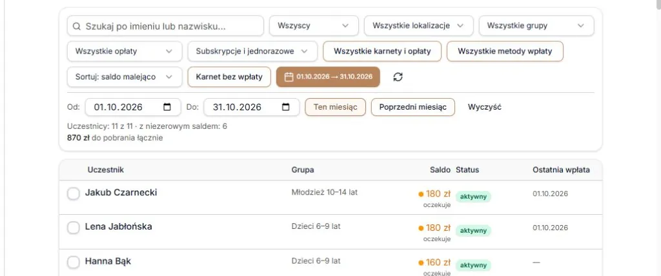Open the Sortuj: saldo malejąco dropdown

(125, 77)
